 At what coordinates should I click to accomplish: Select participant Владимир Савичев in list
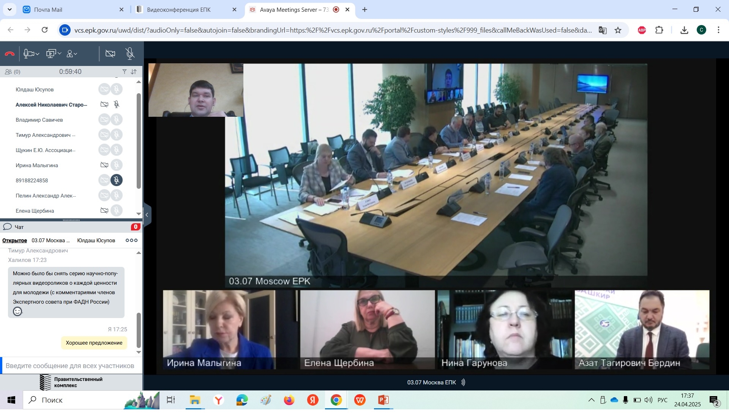(39, 120)
